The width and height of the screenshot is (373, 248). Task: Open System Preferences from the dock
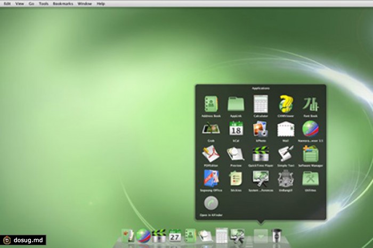coord(237,236)
